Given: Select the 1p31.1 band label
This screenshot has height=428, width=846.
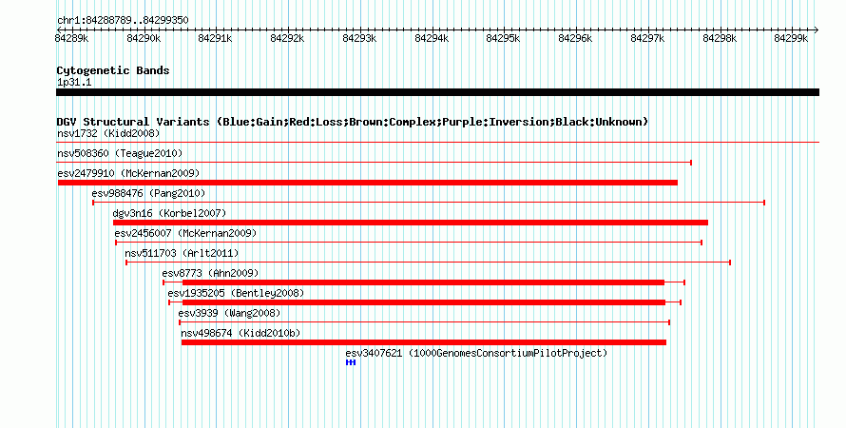Looking at the screenshot, I should click(x=74, y=82).
